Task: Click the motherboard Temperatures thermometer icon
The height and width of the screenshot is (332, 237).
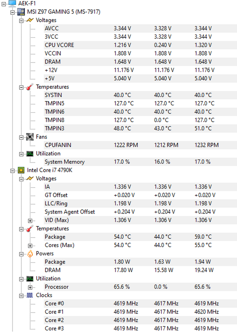Action: point(30,87)
